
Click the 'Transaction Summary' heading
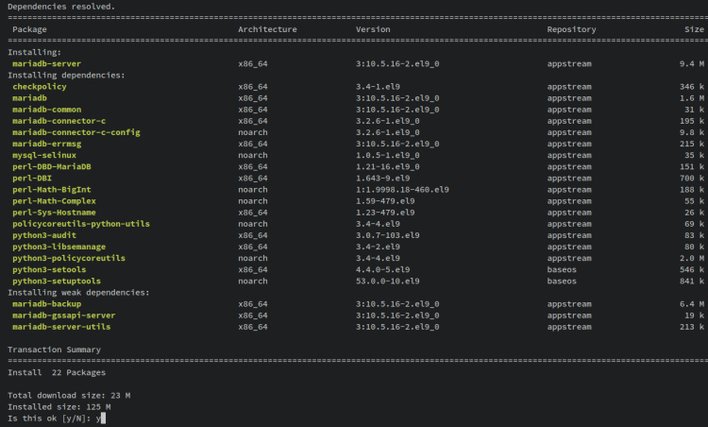point(52,350)
